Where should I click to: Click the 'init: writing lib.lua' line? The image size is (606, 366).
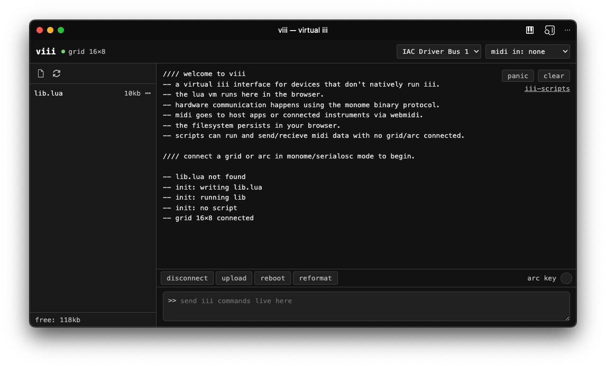click(x=212, y=187)
